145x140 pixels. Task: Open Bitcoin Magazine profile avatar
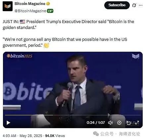[x=8, y=6]
